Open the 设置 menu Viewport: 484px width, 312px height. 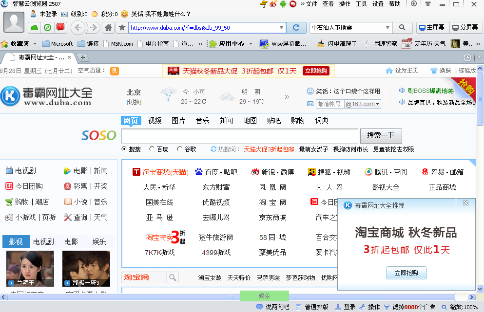(x=378, y=4)
